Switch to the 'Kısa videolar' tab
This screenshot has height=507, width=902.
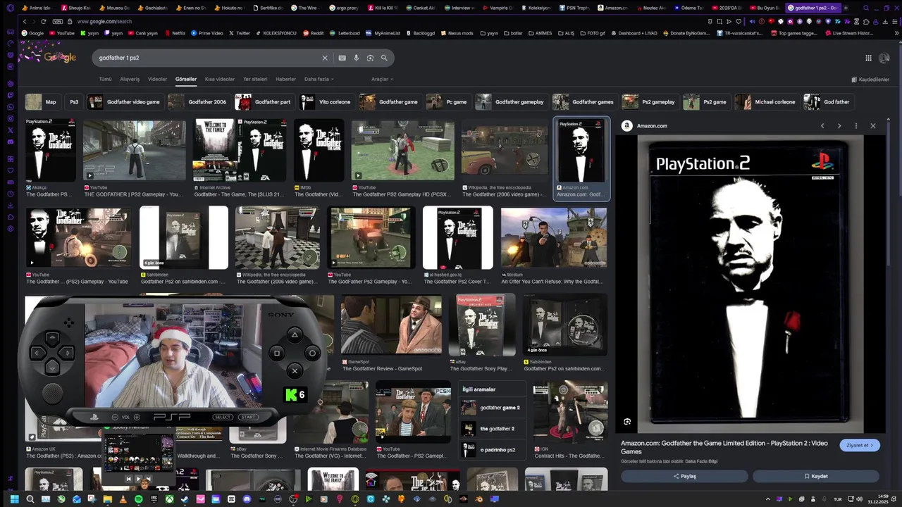220,79
